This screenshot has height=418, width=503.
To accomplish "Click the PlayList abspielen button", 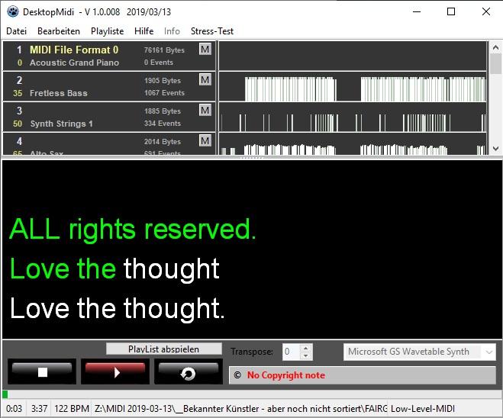I will [x=163, y=349].
